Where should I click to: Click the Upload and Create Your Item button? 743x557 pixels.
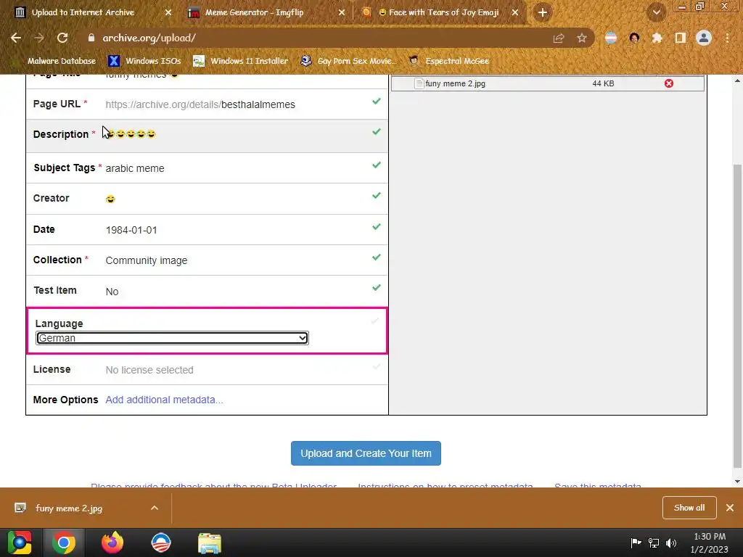366,453
